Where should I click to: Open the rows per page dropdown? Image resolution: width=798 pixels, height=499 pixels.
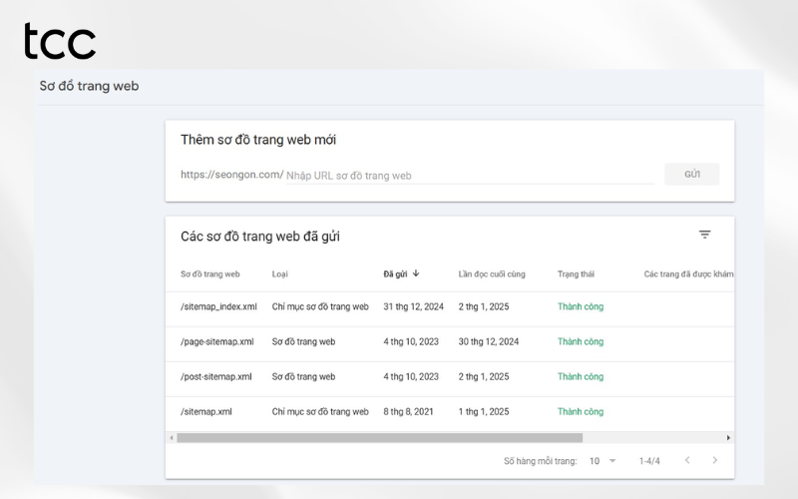602,461
